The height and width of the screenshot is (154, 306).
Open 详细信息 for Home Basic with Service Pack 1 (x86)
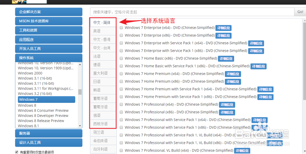coord(258,66)
